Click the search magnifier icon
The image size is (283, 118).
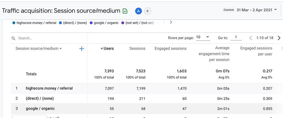[x=13, y=38]
